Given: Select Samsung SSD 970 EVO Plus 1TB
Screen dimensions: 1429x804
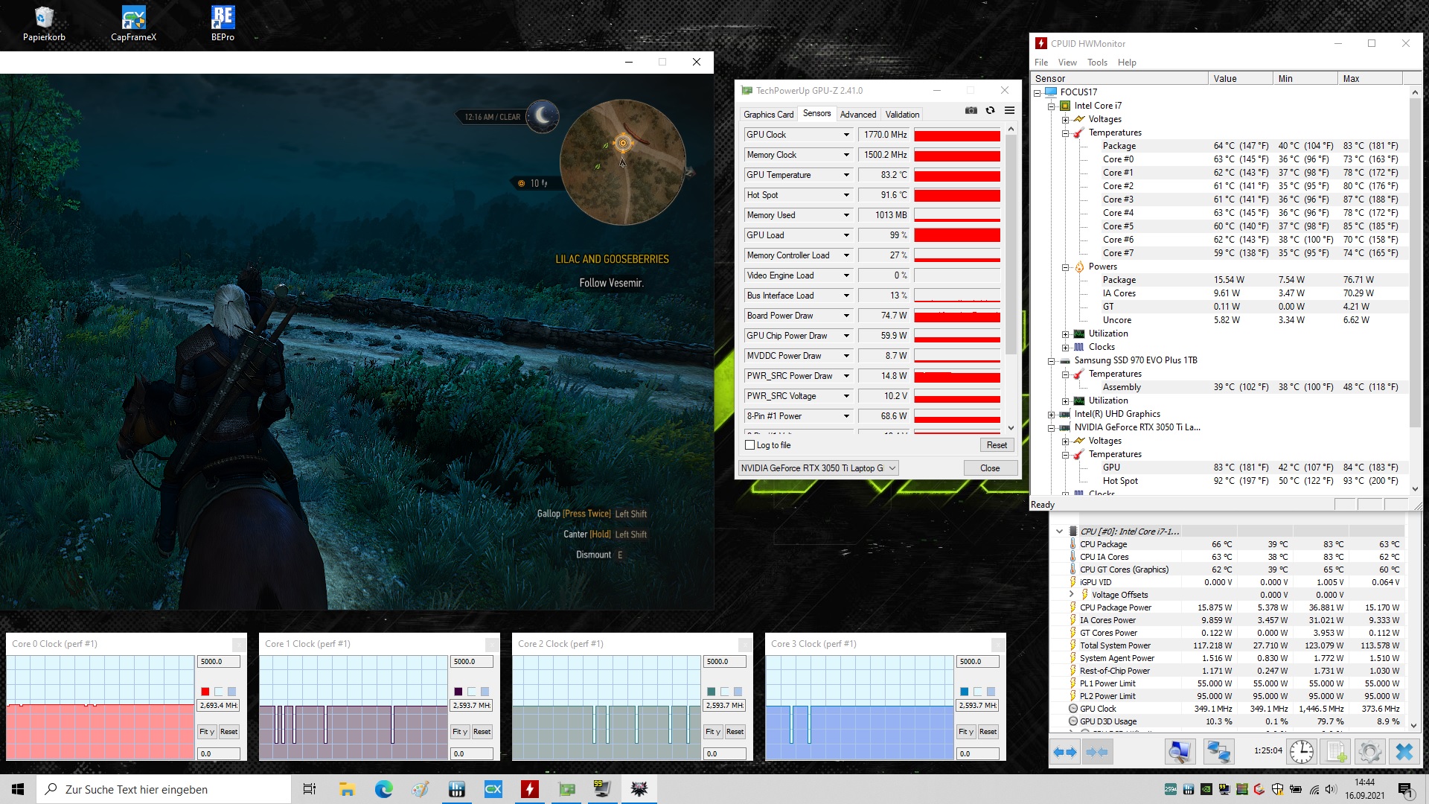Looking at the screenshot, I should click(x=1135, y=360).
